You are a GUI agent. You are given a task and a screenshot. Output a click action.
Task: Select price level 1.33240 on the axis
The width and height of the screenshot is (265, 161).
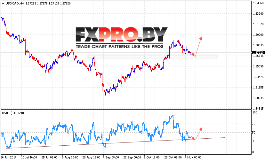click(x=258, y=14)
